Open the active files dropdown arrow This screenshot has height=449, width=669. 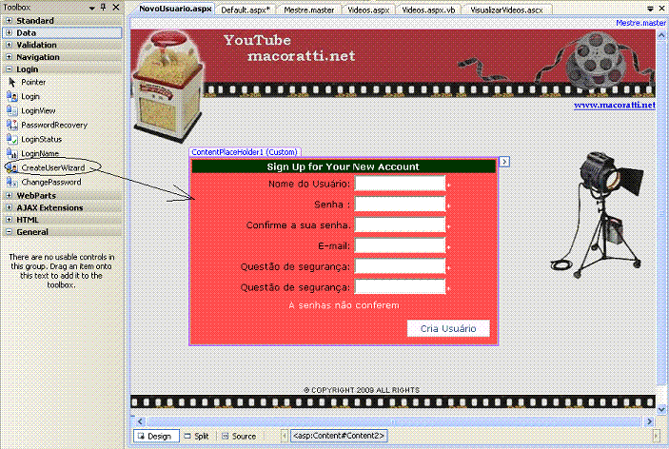pos(650,9)
